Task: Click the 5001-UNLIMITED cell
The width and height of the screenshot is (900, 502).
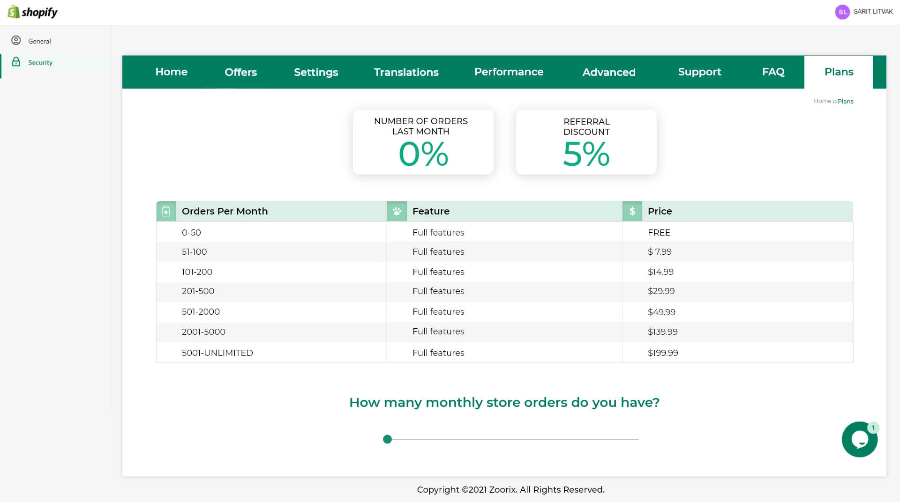Action: [271, 353]
